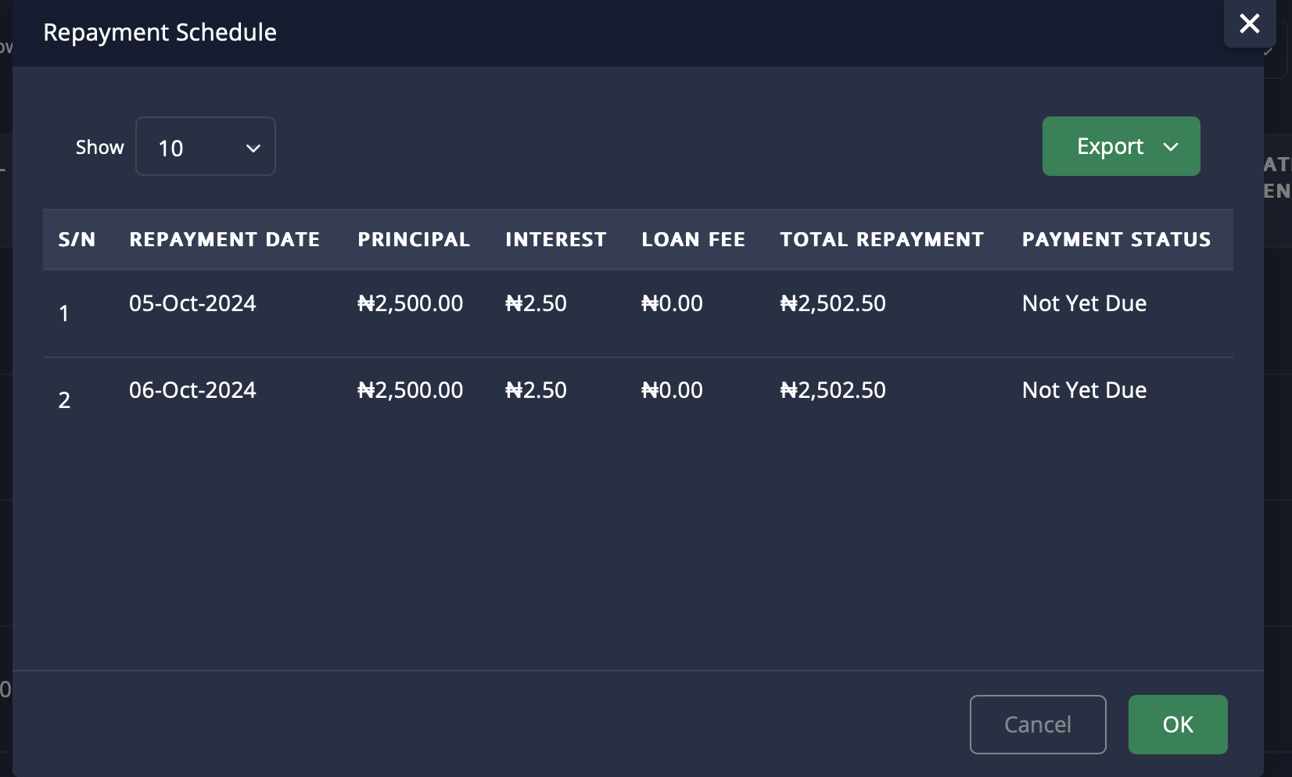The width and height of the screenshot is (1292, 777).
Task: Sort by Total Repayment column header
Action: [x=881, y=239]
